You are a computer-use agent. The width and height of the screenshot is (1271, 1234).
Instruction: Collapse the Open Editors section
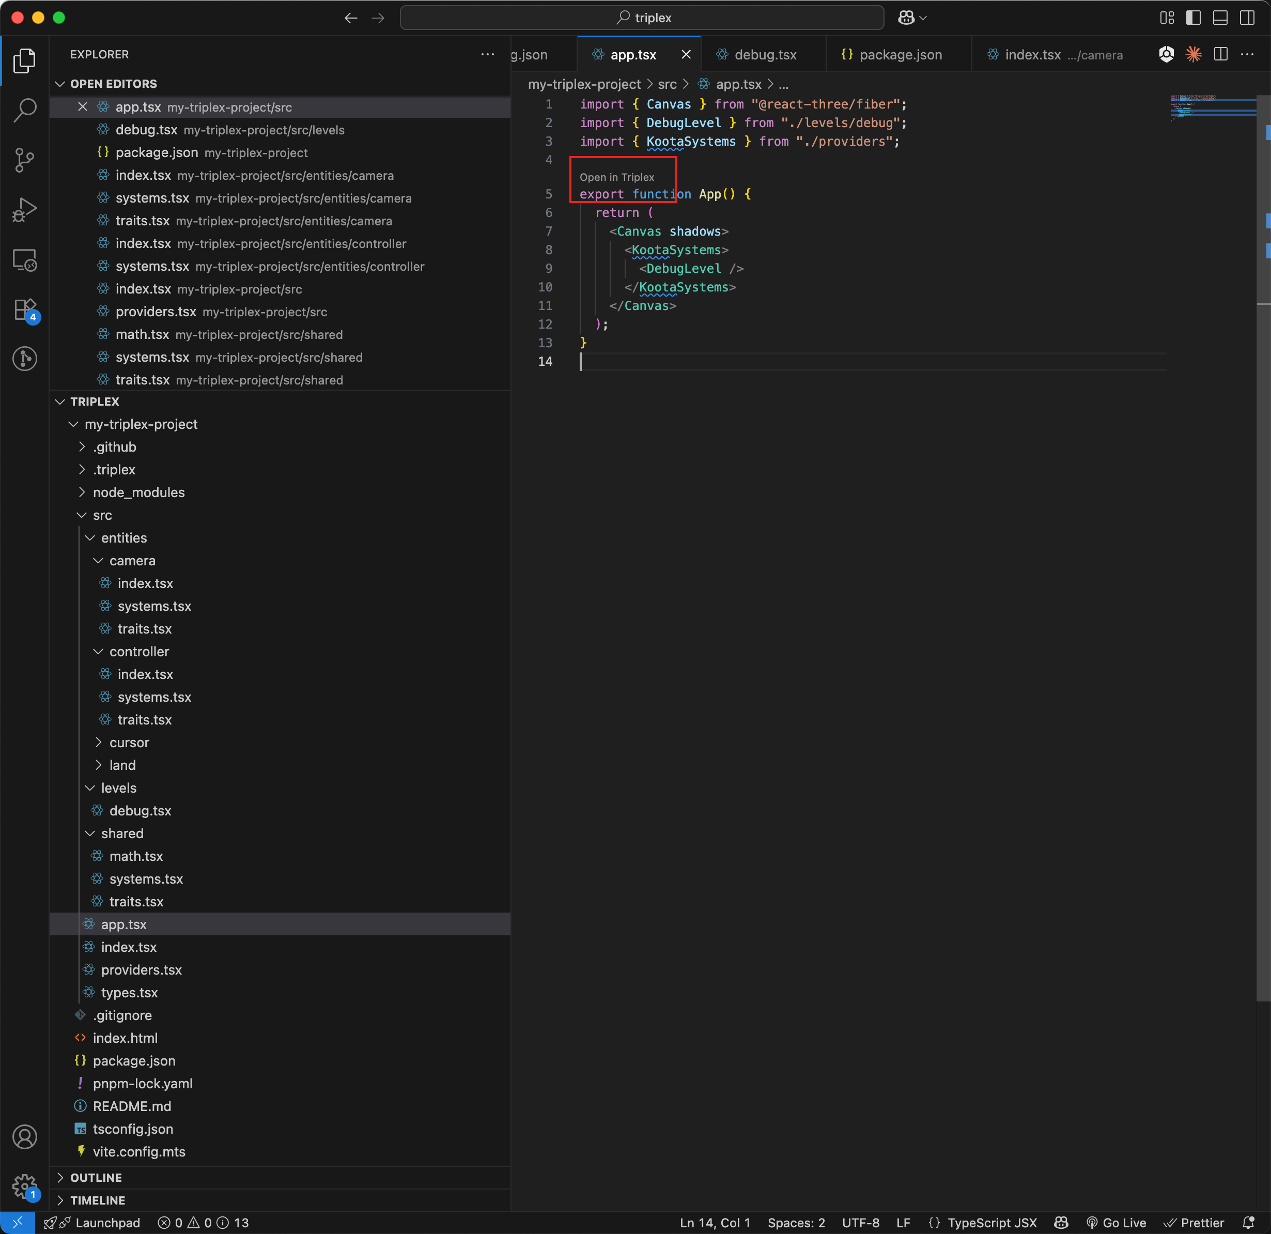click(60, 84)
